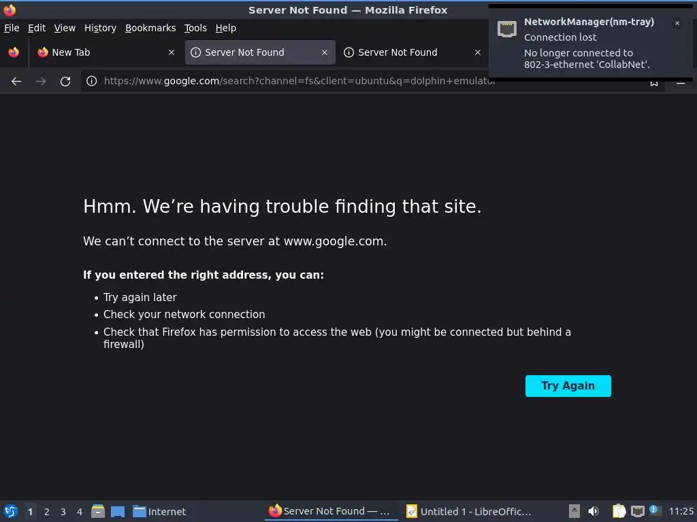The width and height of the screenshot is (697, 522).
Task: Open the Bookmarks menu
Action: [x=150, y=28]
